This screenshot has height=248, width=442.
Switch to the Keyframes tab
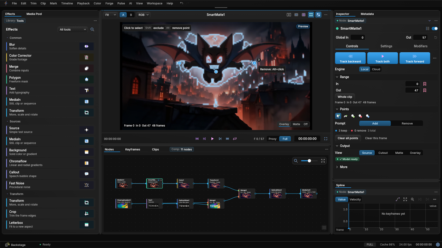tap(133, 149)
